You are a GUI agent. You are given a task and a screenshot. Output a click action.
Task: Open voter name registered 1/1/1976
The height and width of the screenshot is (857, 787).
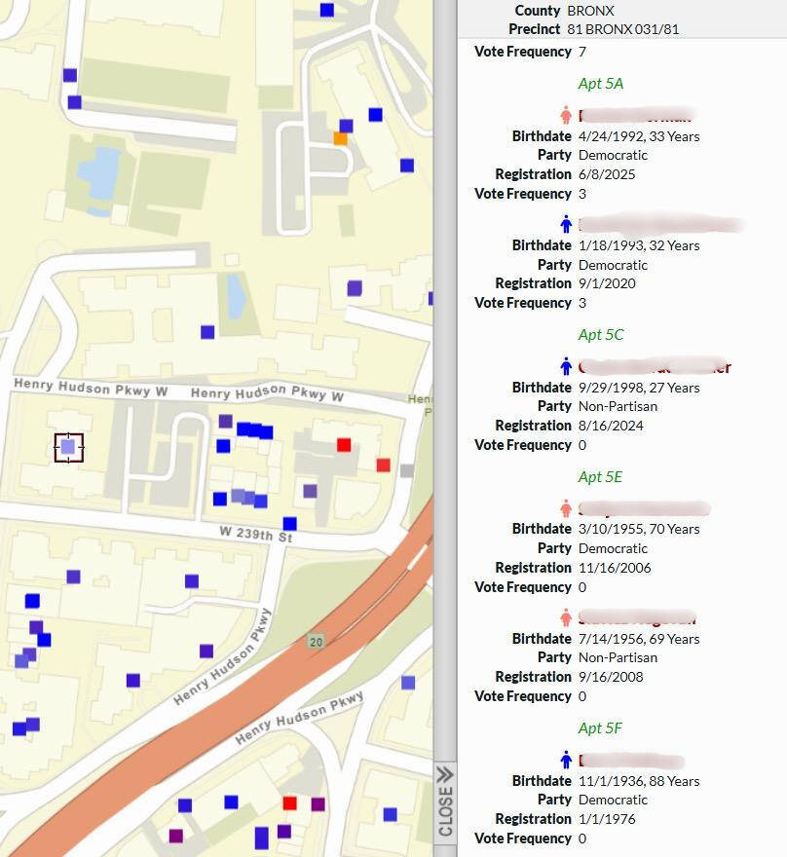pyautogui.click(x=632, y=761)
